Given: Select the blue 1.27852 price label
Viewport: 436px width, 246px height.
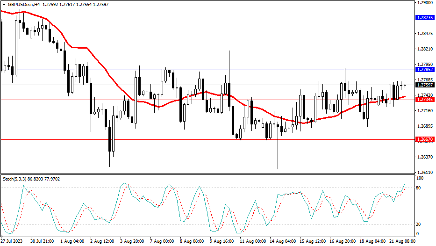Looking at the screenshot, I should click(424, 69).
